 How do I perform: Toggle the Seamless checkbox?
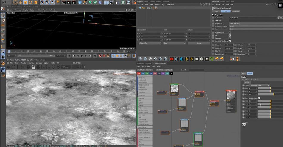tap(230, 38)
